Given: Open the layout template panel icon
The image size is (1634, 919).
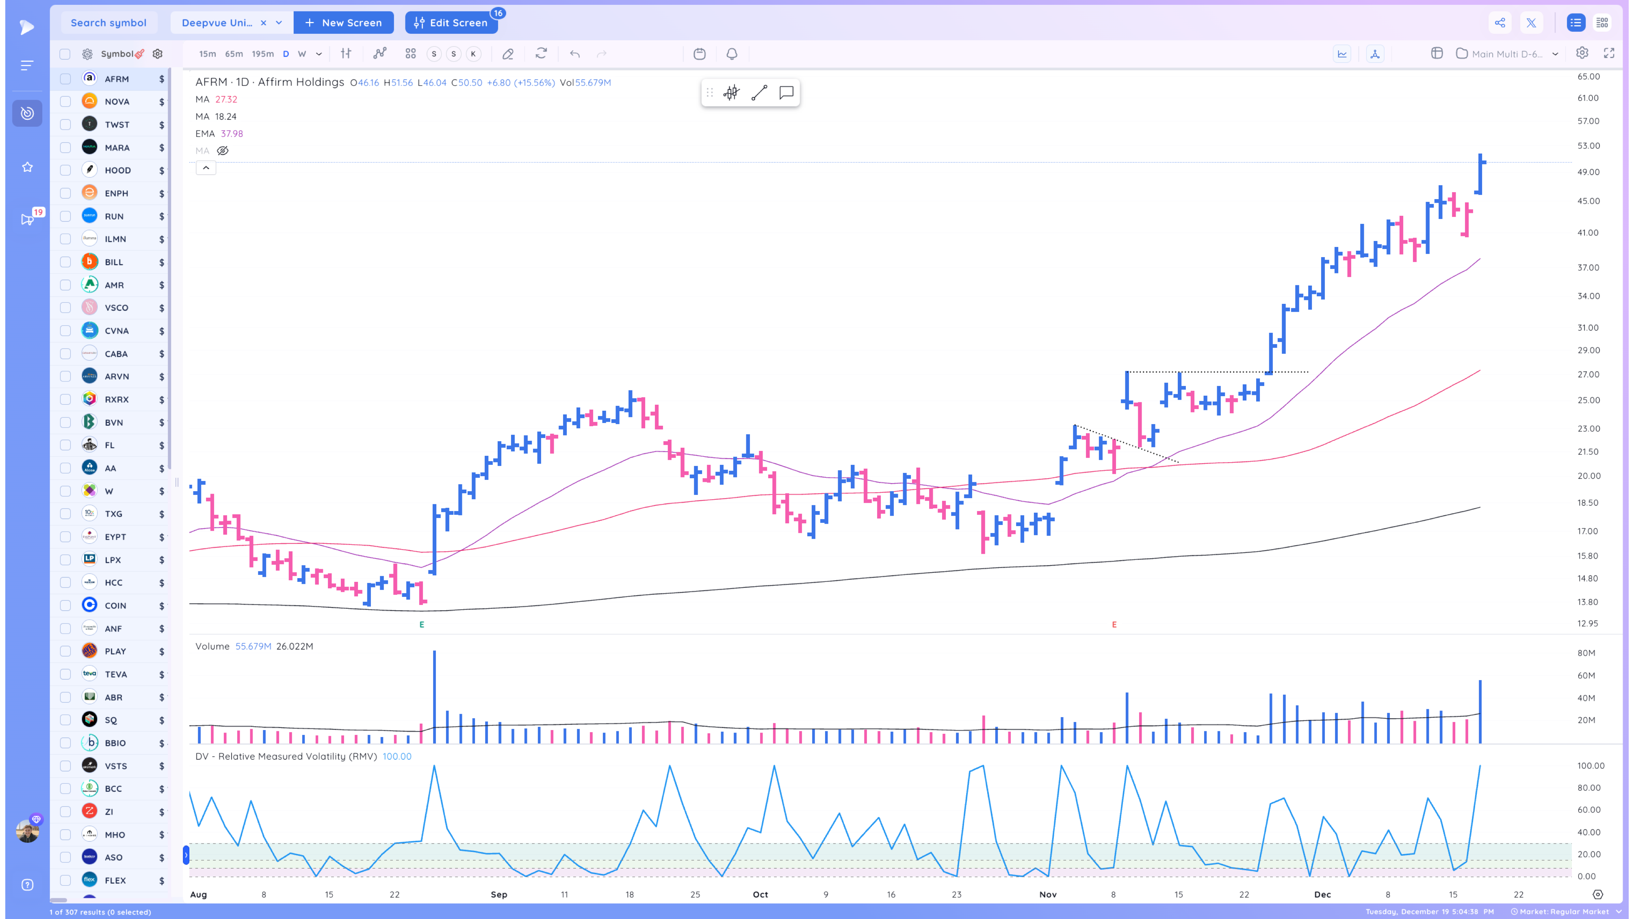Looking at the screenshot, I should tap(1437, 53).
